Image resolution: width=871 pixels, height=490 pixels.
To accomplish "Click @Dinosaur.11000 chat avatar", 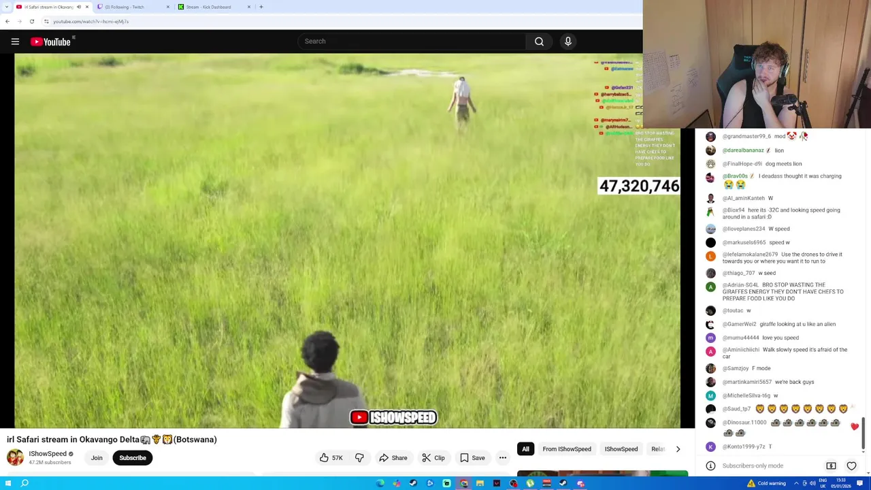I will [x=710, y=423].
